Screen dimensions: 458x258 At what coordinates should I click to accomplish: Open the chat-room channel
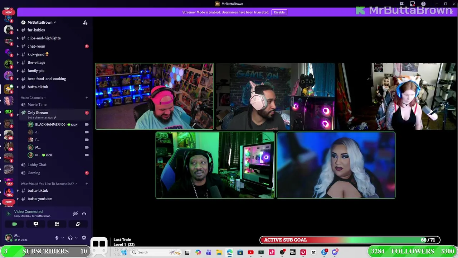(36, 46)
